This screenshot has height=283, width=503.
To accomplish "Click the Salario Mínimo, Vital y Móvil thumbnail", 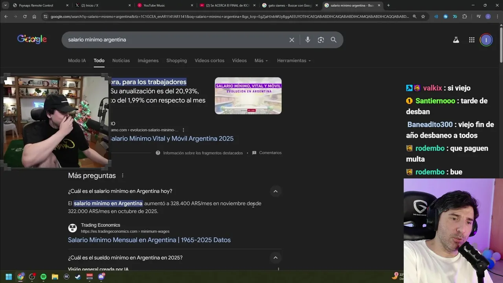I will pos(248,96).
